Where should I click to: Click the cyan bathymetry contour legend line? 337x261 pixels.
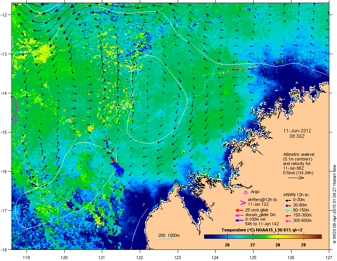pyautogui.click(x=166, y=239)
